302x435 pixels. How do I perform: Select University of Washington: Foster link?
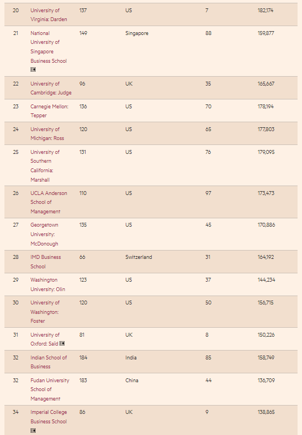coord(45,312)
